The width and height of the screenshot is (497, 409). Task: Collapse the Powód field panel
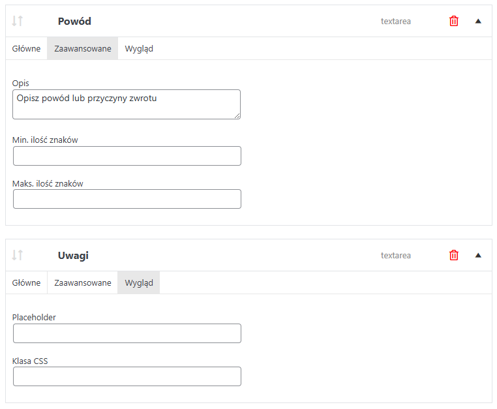(478, 22)
